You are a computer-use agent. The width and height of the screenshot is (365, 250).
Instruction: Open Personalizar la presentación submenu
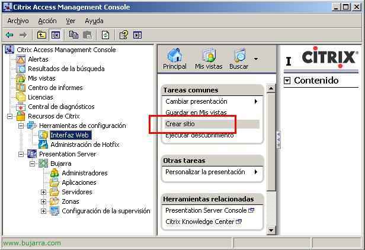click(212, 172)
